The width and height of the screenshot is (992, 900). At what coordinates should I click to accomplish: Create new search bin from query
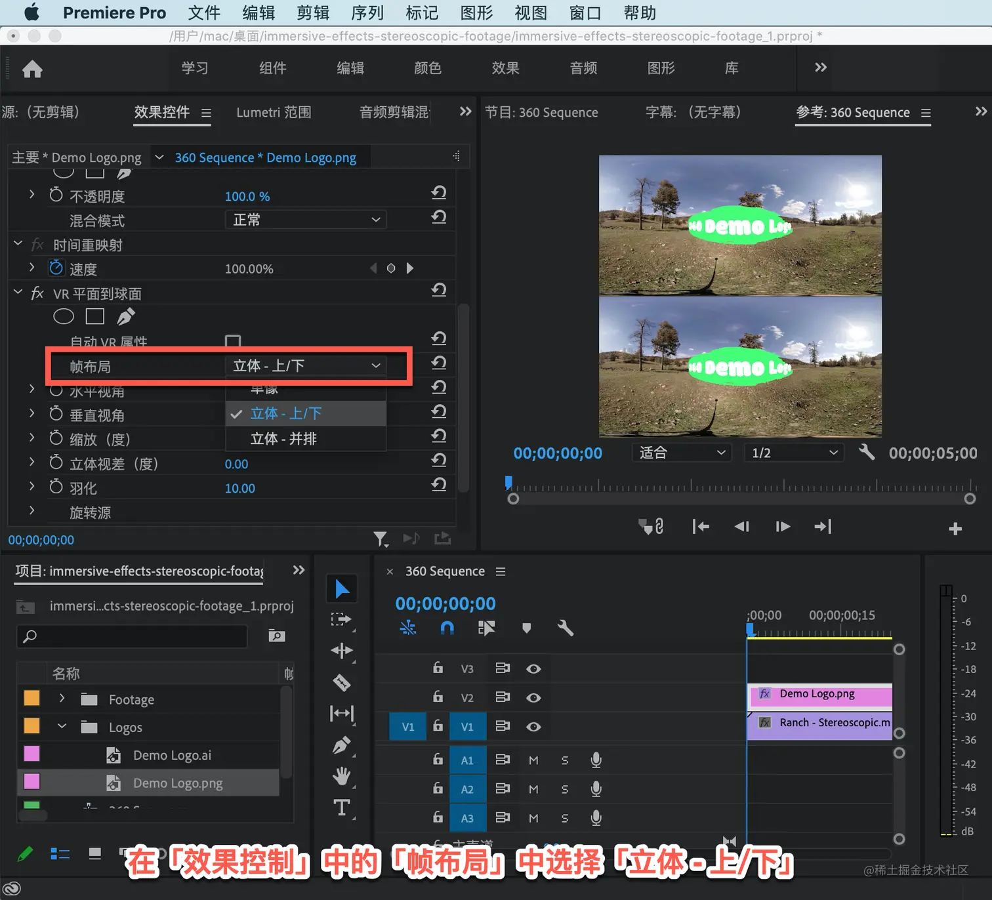[277, 636]
